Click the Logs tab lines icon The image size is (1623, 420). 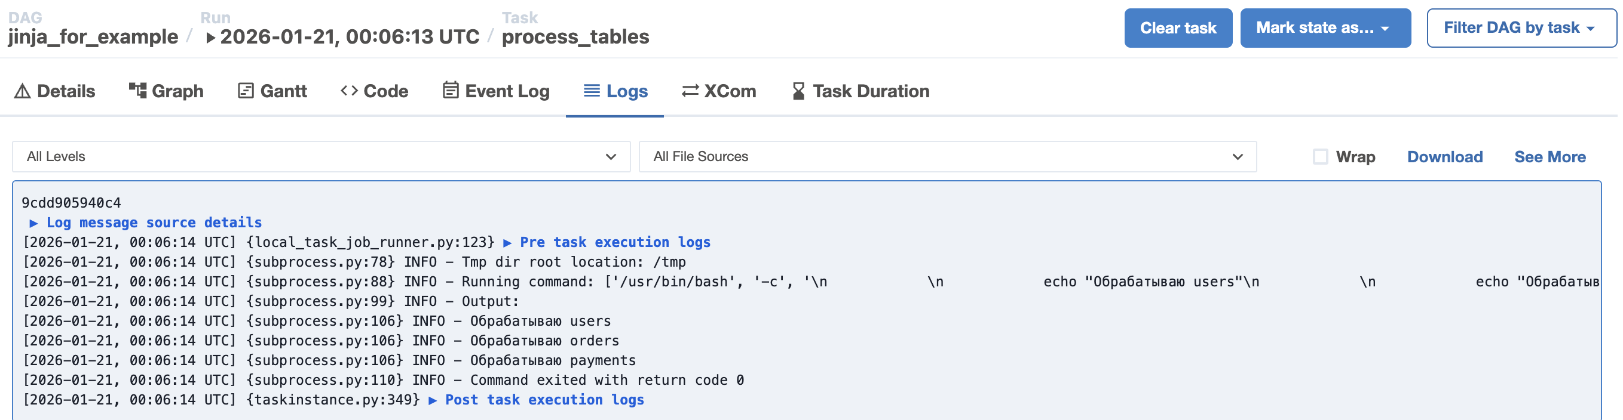click(x=592, y=91)
